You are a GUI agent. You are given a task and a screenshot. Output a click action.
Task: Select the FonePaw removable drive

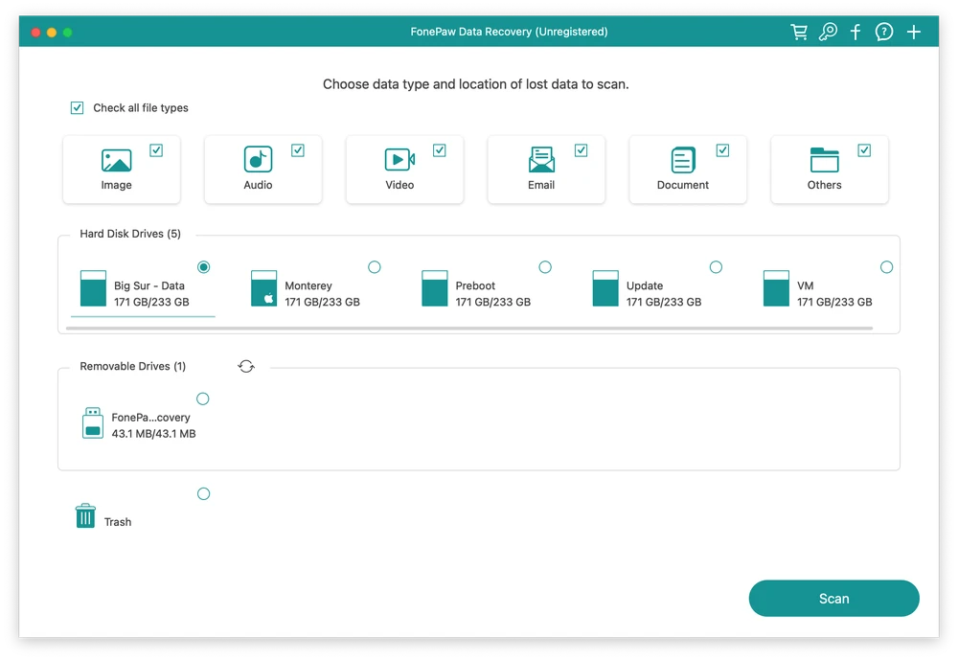pyautogui.click(x=203, y=398)
